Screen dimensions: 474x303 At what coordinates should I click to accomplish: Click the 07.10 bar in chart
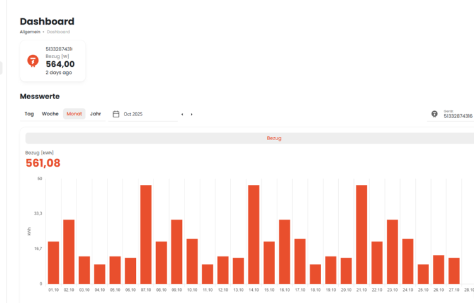pyautogui.click(x=145, y=234)
